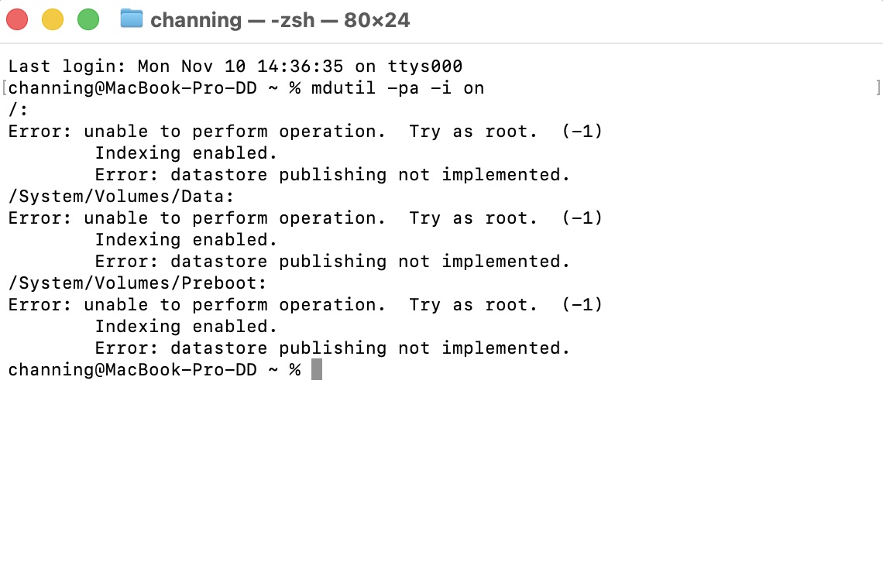
Task: Click the "/System/Volumes/Preboot:" line
Action: (138, 283)
